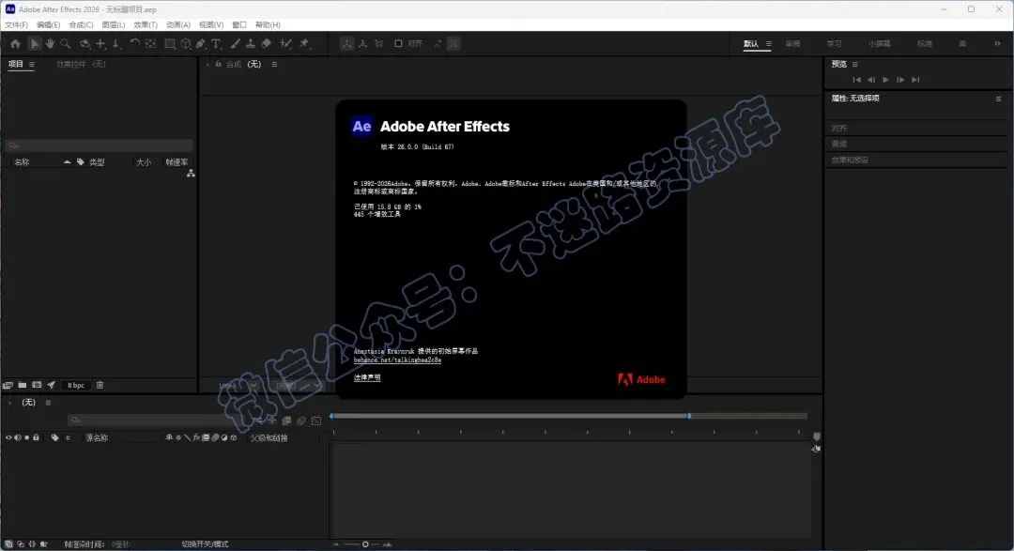Open the 文件(F) menu
This screenshot has width=1014, height=551.
tap(16, 24)
